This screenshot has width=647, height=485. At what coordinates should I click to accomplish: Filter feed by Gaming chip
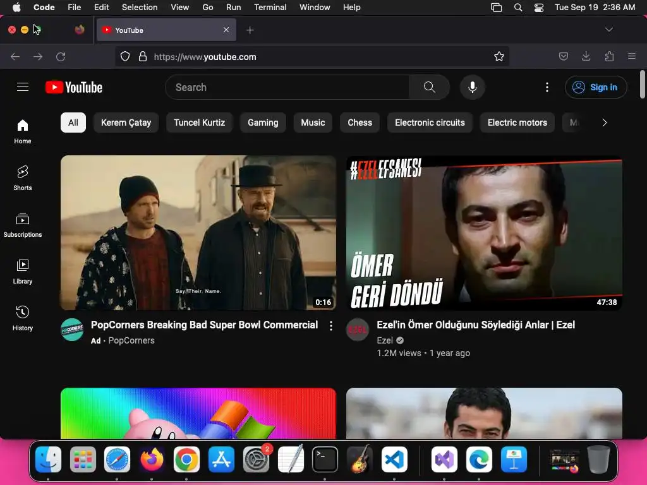coord(263,123)
